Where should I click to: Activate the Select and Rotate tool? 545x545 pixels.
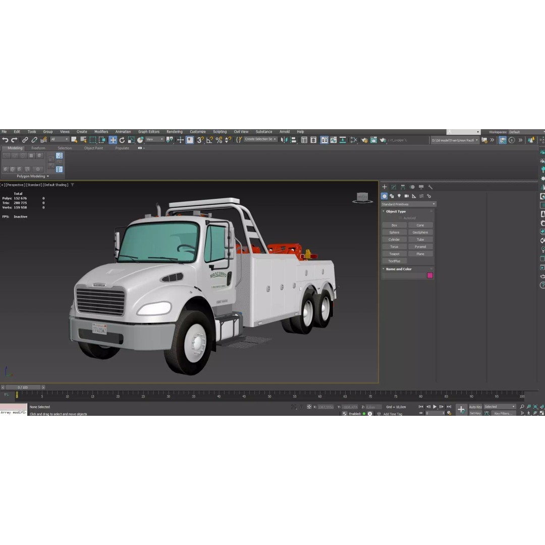(122, 140)
